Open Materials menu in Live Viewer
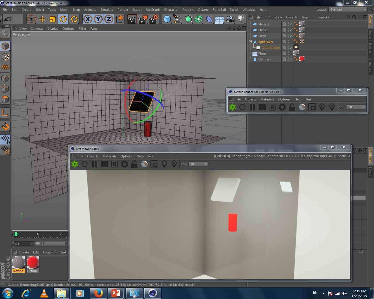Image resolution: width=374 pixels, height=299 pixels. point(109,156)
